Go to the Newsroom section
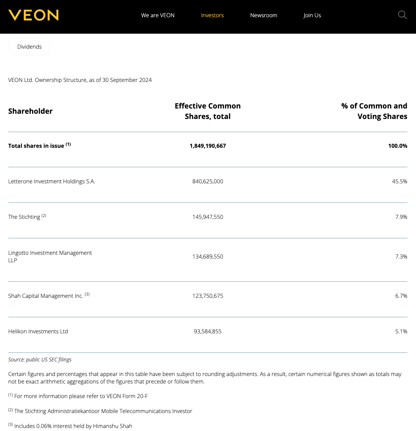Image resolution: width=416 pixels, height=431 pixels. tap(264, 15)
